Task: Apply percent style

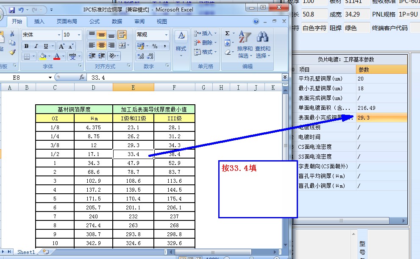Action: [x=155, y=46]
